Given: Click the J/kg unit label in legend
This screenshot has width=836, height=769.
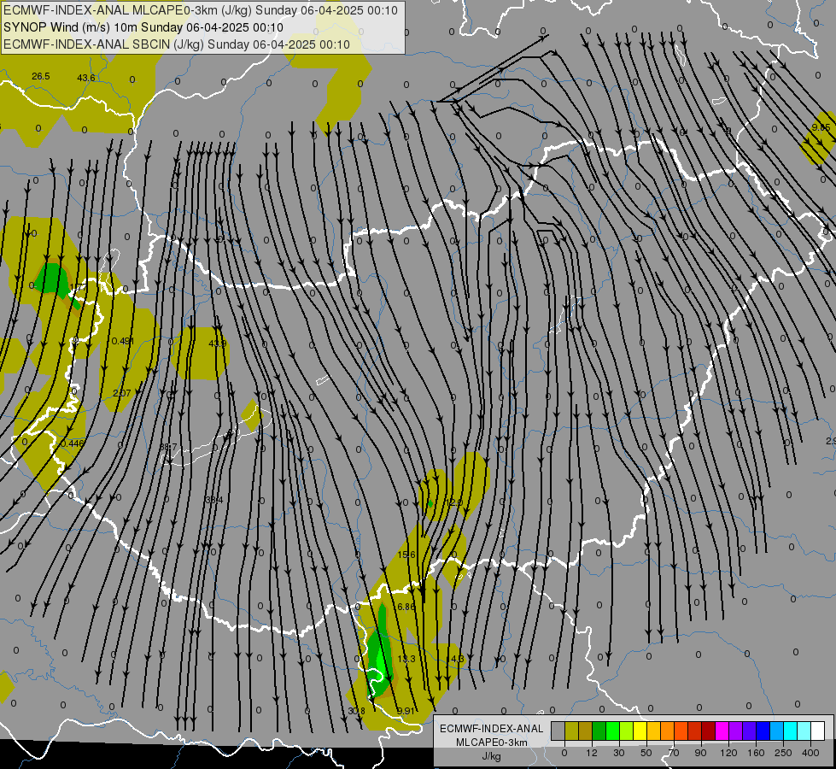Looking at the screenshot, I should click(492, 756).
